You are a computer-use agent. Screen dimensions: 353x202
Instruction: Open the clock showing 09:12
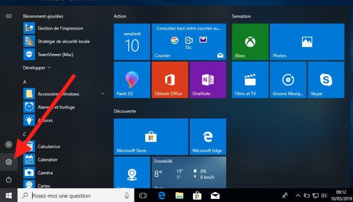pyautogui.click(x=341, y=195)
